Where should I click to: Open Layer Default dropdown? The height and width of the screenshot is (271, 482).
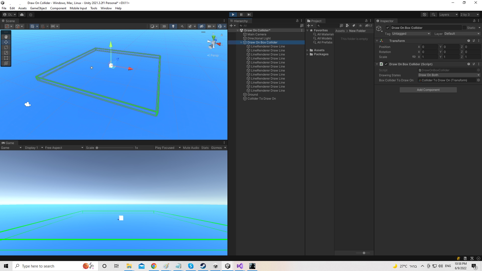coord(462,34)
